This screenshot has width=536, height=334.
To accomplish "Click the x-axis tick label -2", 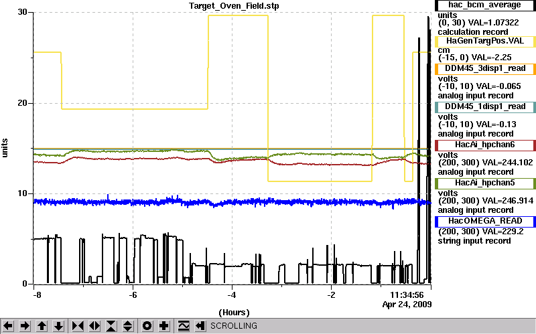I will click(x=331, y=295).
